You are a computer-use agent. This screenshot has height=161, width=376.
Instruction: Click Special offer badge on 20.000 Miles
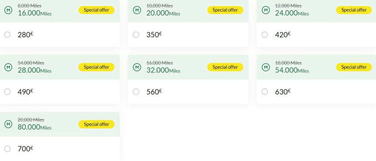[x=225, y=10]
